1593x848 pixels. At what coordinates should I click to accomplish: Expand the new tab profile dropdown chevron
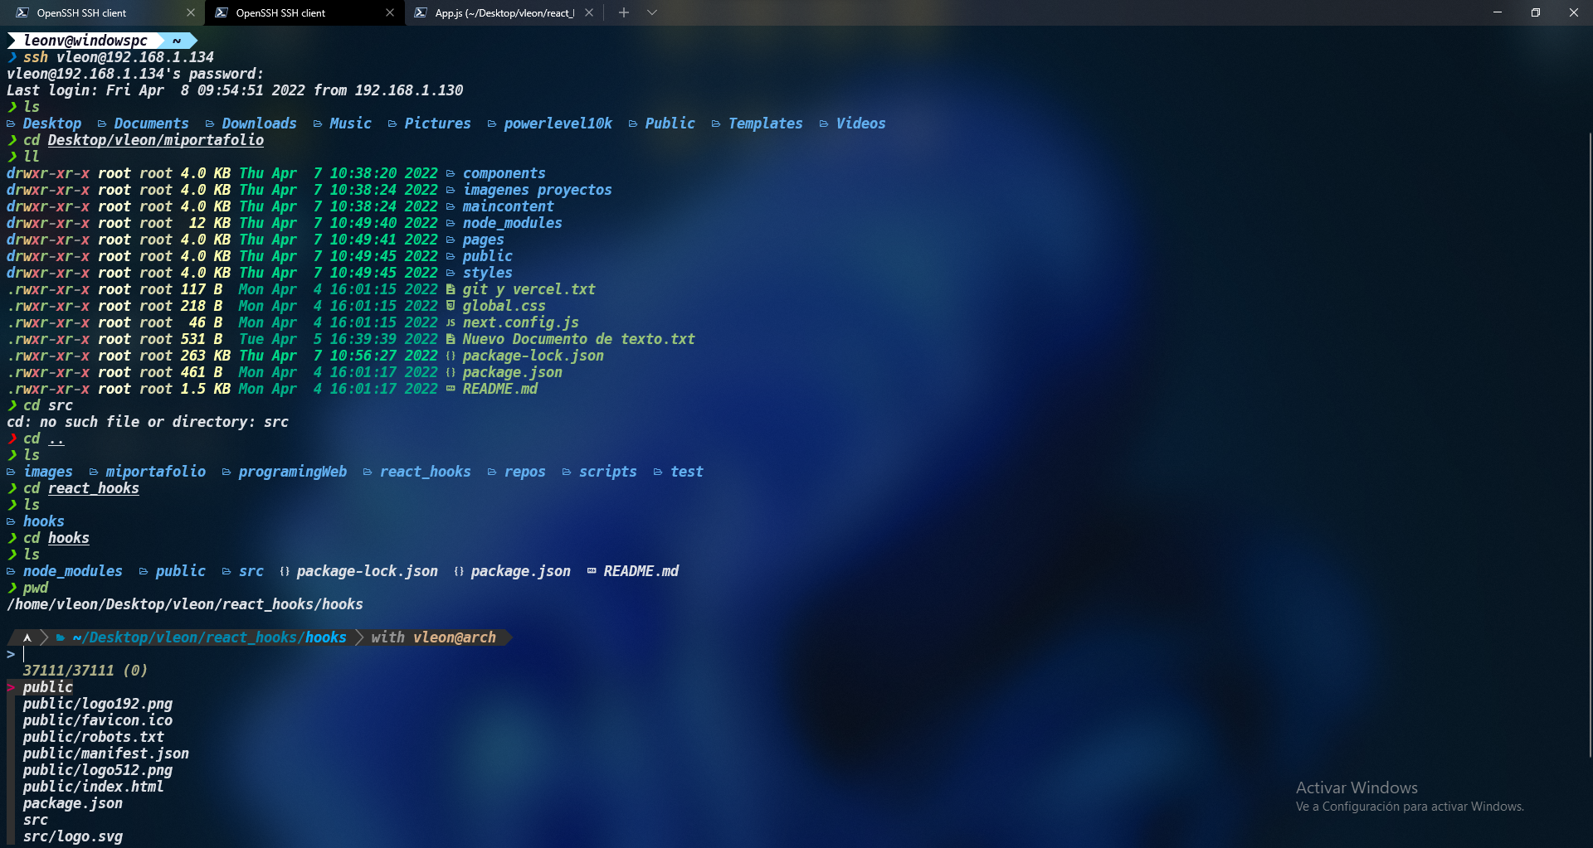pos(652,13)
